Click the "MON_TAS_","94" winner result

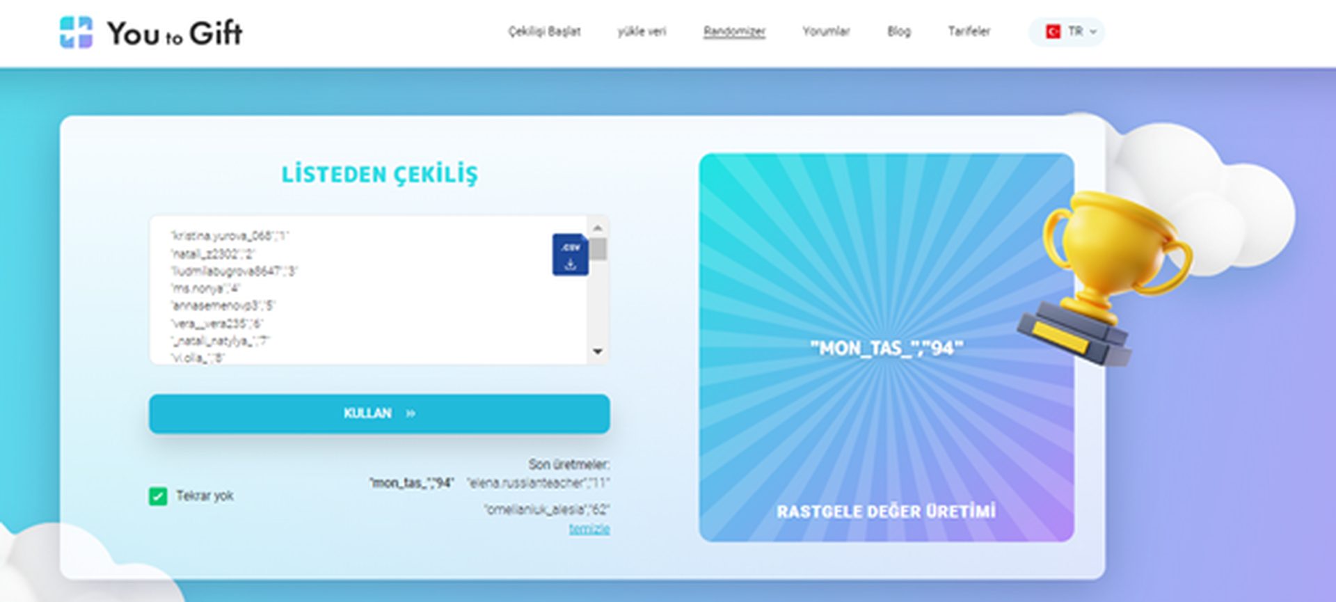pyautogui.click(x=886, y=348)
